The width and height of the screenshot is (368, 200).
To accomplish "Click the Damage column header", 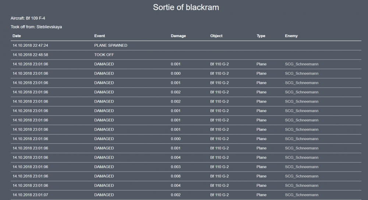I will coord(178,36).
